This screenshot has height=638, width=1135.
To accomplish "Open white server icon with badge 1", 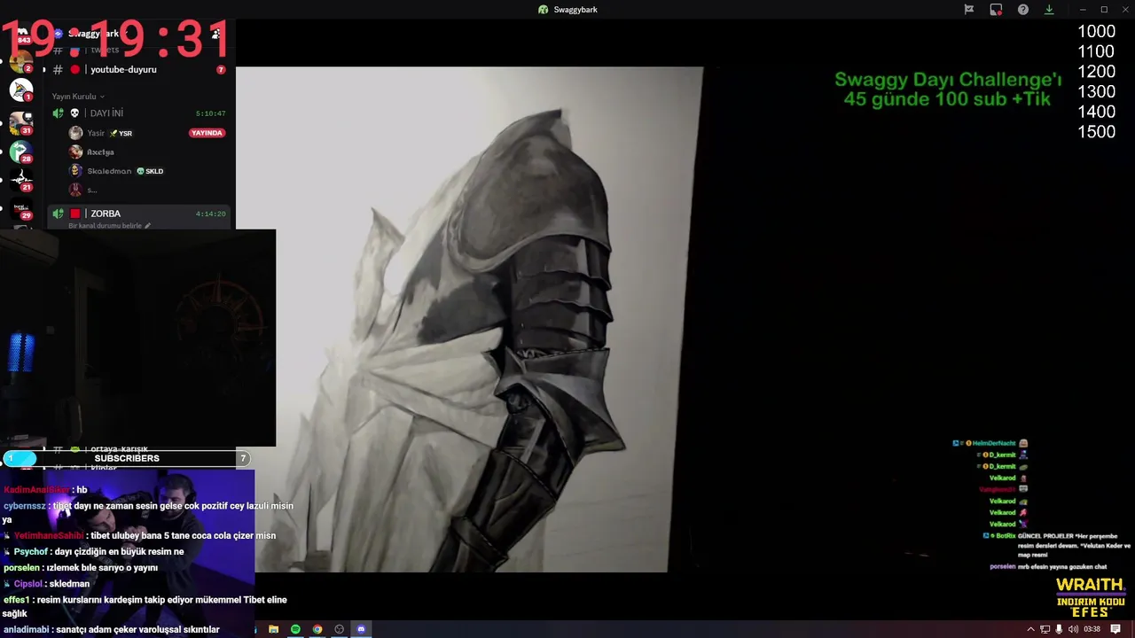I will coord(20,89).
